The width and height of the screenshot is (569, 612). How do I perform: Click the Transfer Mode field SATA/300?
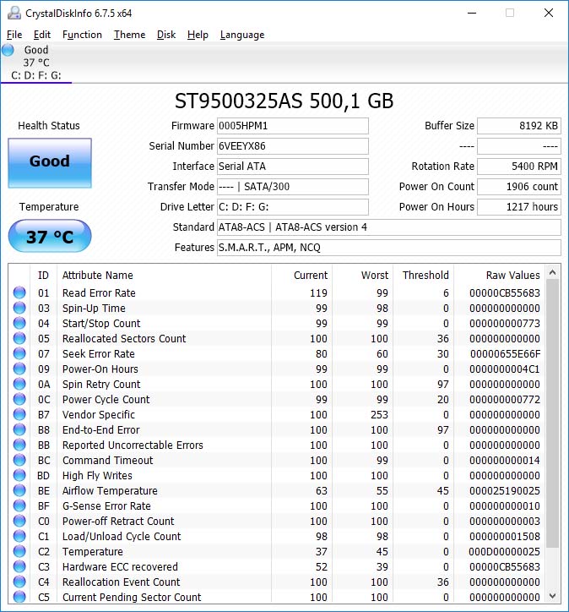coord(293,187)
